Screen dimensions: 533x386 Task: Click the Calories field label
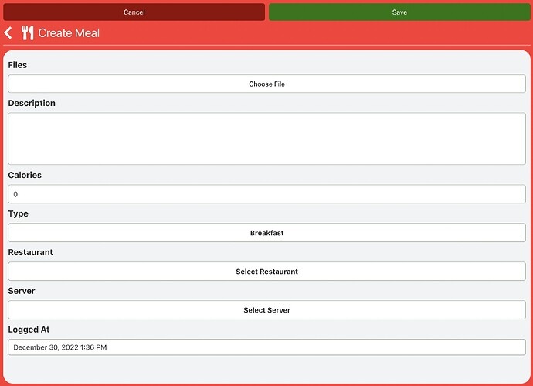[25, 175]
